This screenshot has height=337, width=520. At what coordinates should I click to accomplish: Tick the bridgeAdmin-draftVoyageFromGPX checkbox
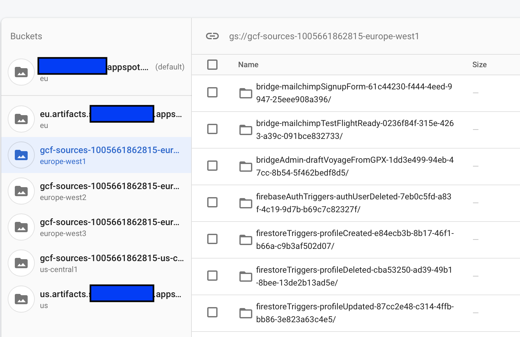click(x=212, y=166)
